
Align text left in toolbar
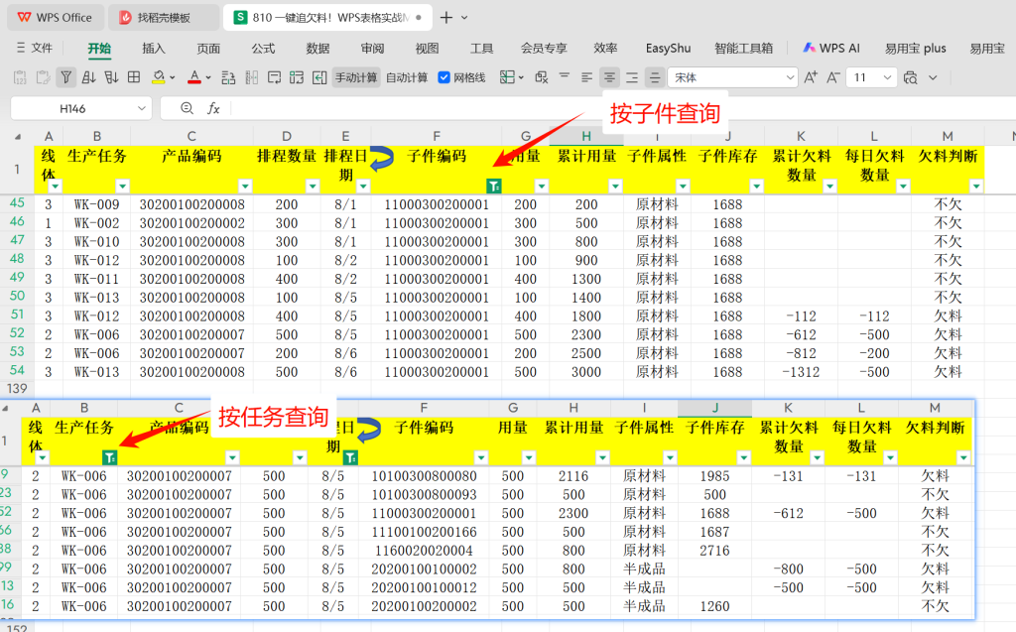coord(587,77)
